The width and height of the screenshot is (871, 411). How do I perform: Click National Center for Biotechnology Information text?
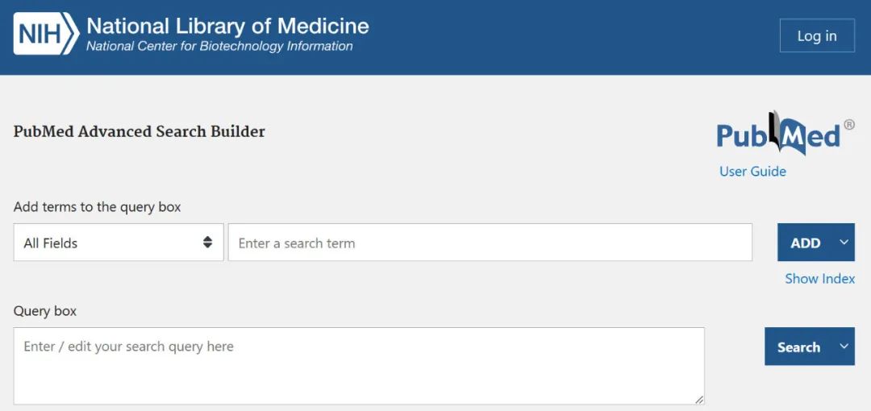pyautogui.click(x=219, y=47)
